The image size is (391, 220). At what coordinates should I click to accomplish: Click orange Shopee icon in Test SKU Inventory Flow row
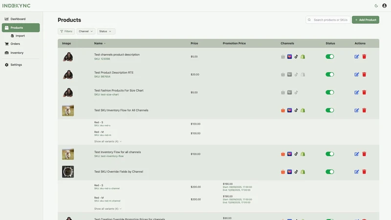coord(283,110)
